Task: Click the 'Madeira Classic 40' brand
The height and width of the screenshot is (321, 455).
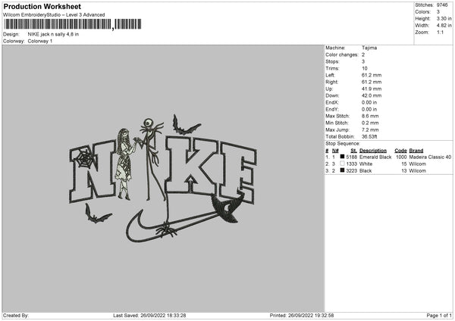Action: 430,157
